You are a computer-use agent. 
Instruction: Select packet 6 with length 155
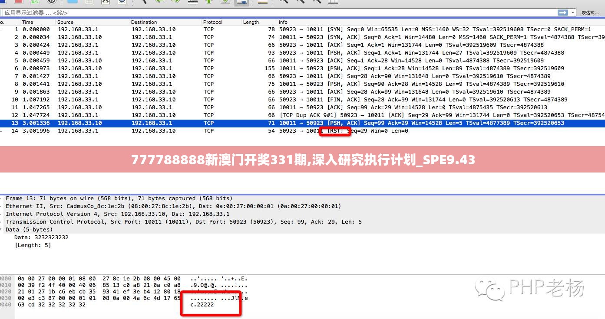pos(302,68)
